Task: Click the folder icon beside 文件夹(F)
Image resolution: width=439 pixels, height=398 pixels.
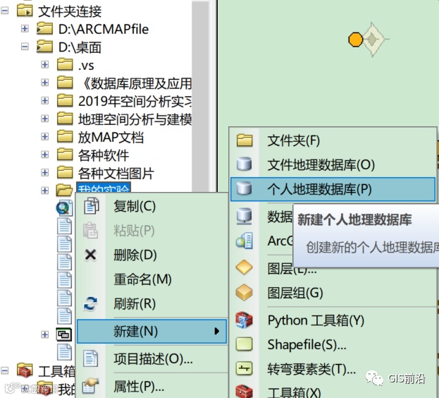Action: (x=245, y=140)
